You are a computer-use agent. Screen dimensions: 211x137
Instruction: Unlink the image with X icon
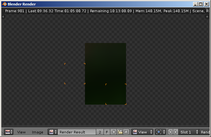click(126, 132)
